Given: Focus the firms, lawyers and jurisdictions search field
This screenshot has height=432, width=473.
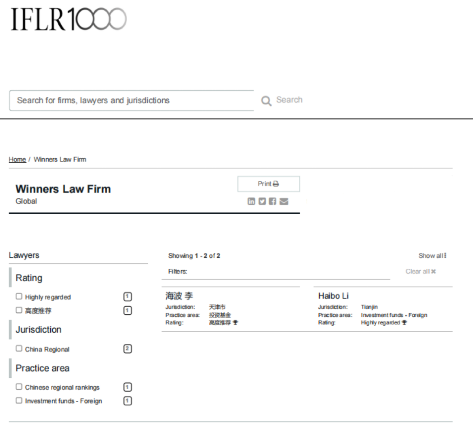Looking at the screenshot, I should click(131, 101).
